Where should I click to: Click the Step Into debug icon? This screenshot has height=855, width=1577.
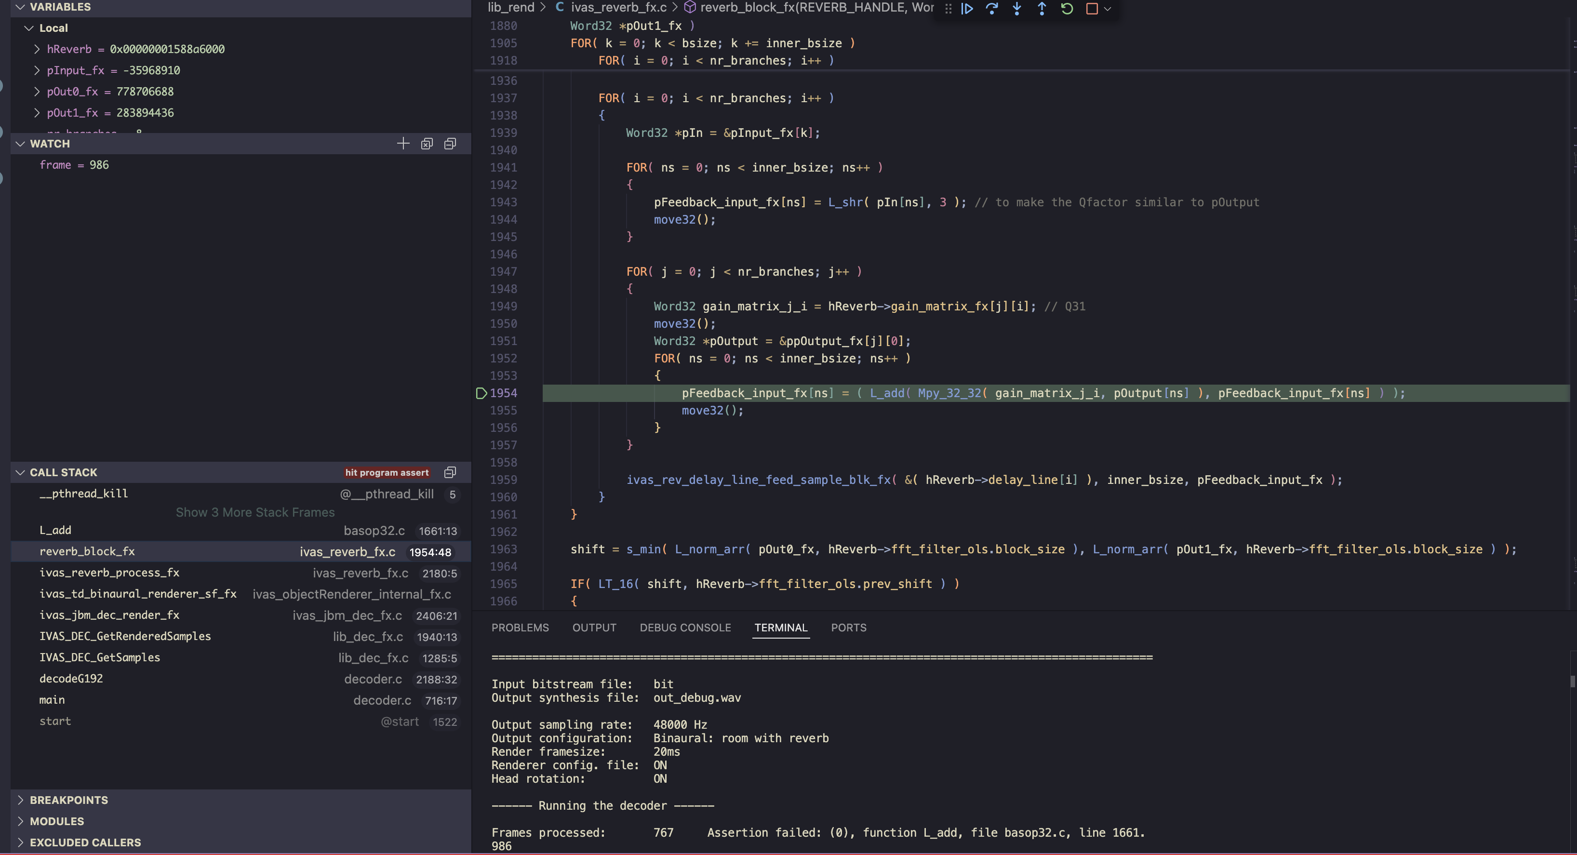(x=1017, y=9)
